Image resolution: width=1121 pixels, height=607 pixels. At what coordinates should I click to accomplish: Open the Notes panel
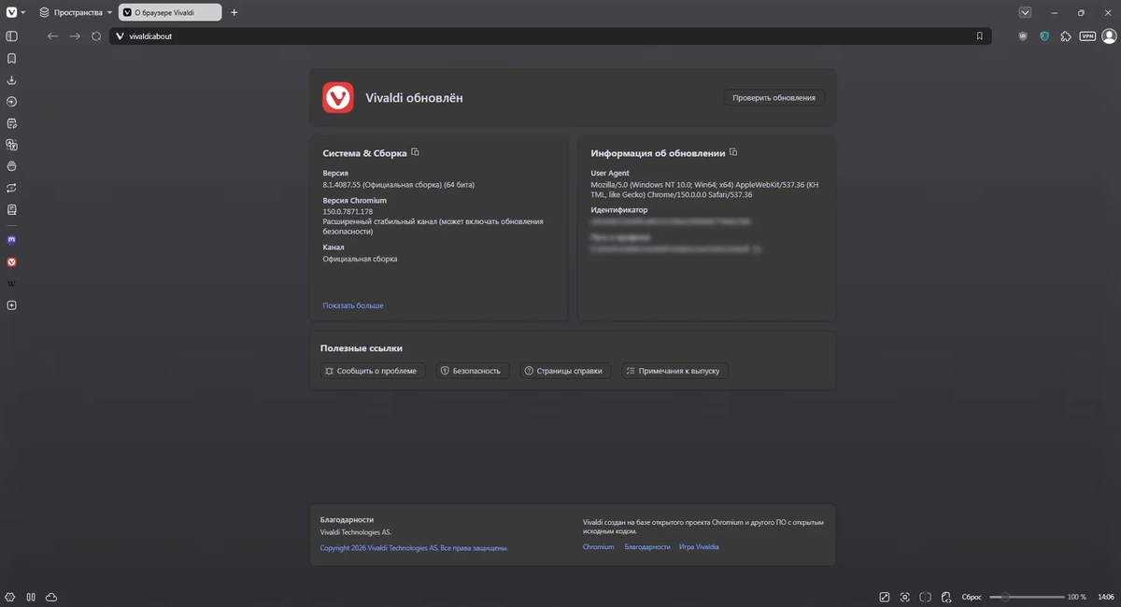pos(12,123)
